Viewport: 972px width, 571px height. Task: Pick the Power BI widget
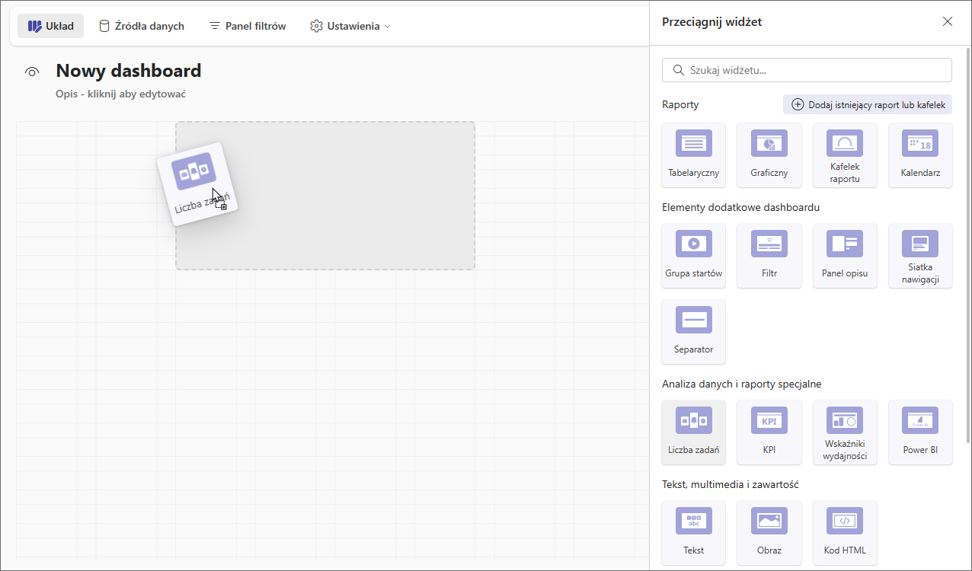[x=920, y=432]
